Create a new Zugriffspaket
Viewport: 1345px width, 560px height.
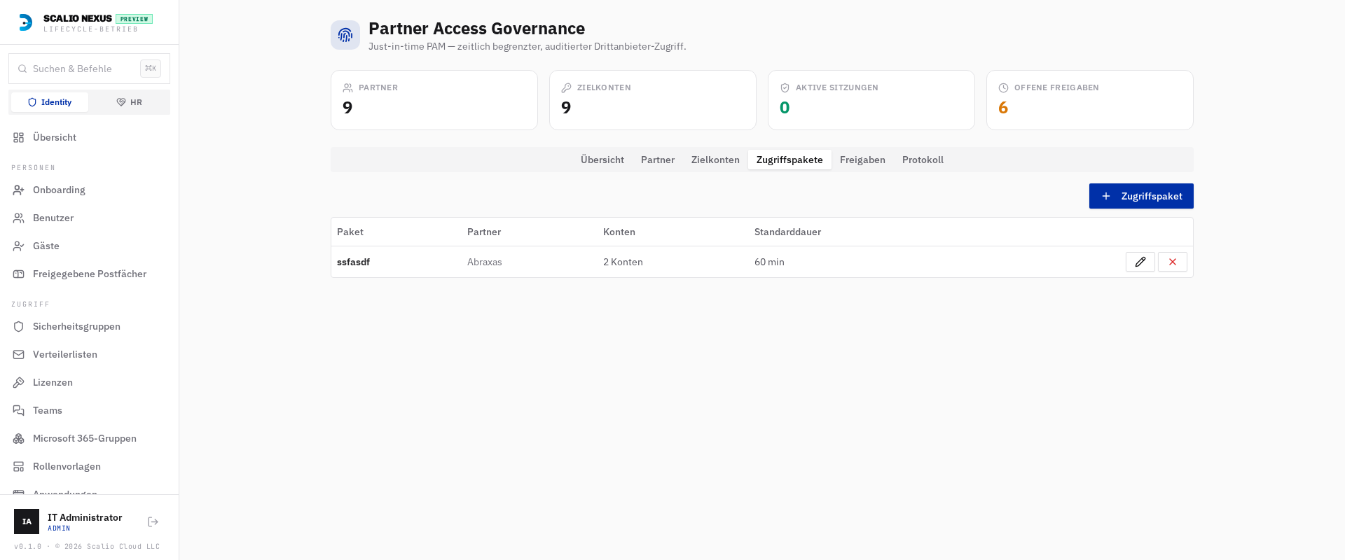pyautogui.click(x=1141, y=196)
